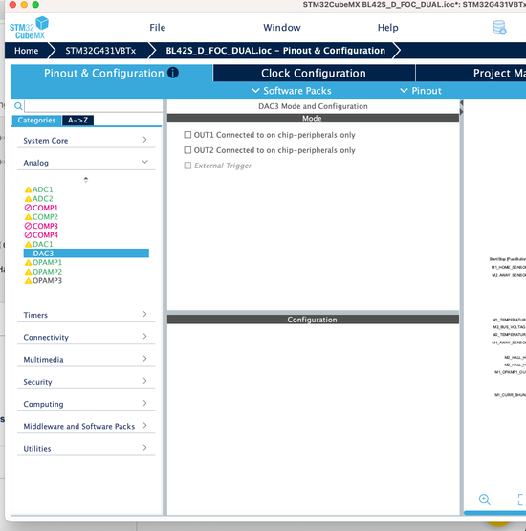Select COMP1 with the disabled icon
The width and height of the screenshot is (526, 531).
(41, 208)
